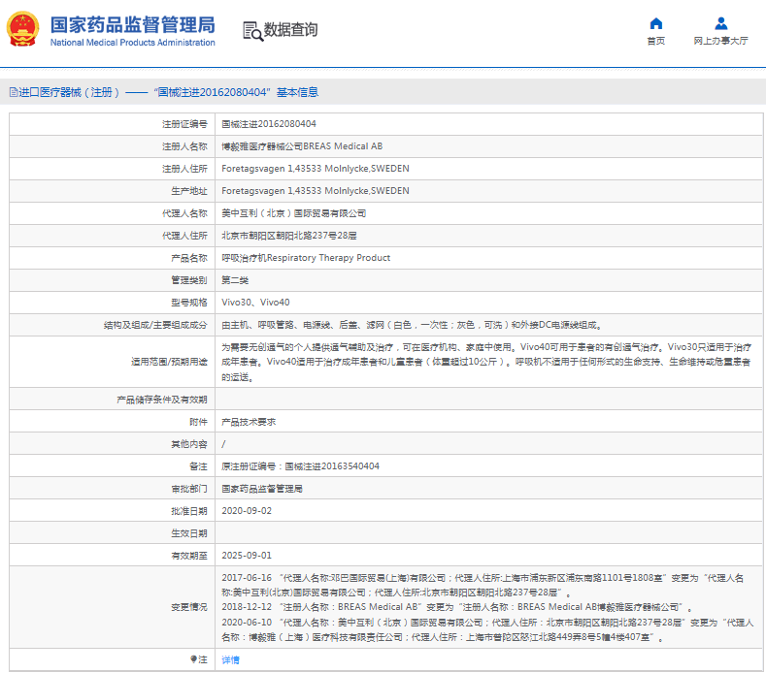Click Vivo30、Vivo40 model value
This screenshot has height=673, width=766.
(x=255, y=303)
